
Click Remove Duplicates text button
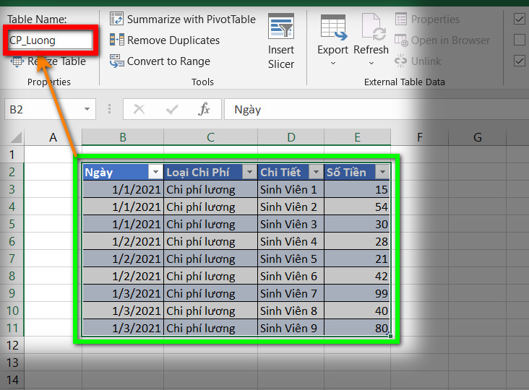pos(173,40)
